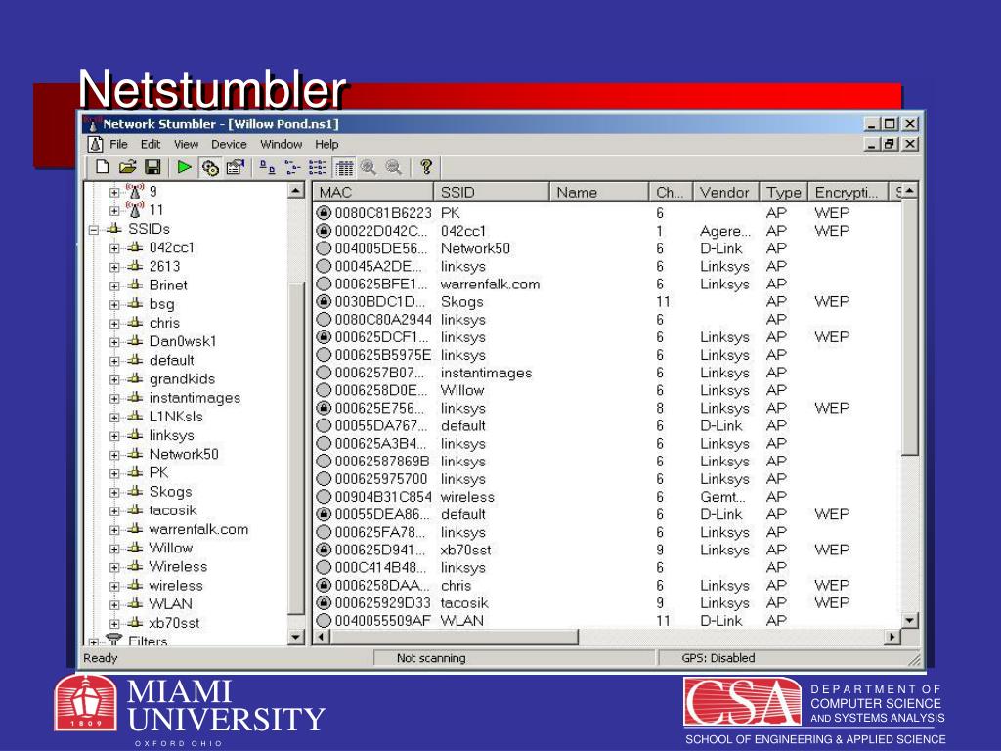The width and height of the screenshot is (1001, 751).
Task: Expand the Skogs SSID tree node
Action: coord(114,493)
